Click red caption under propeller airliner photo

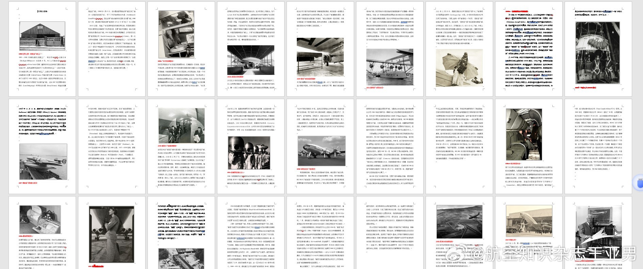coord(306,169)
